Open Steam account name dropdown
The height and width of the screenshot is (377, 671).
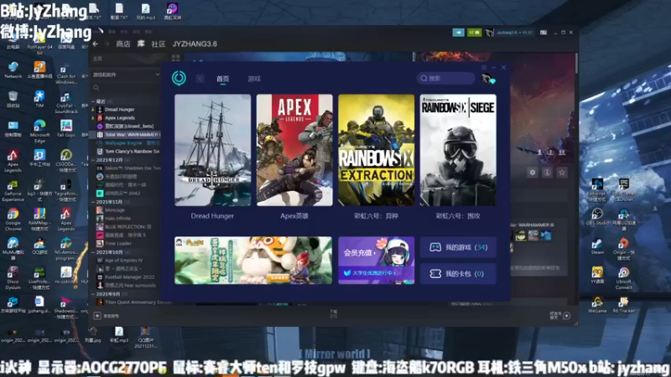pyautogui.click(x=514, y=33)
